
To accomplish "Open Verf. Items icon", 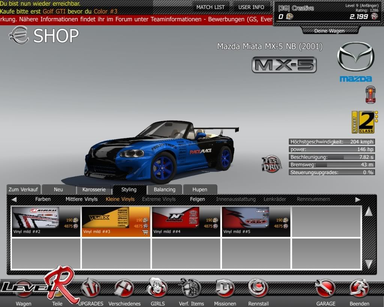I will (191, 289).
